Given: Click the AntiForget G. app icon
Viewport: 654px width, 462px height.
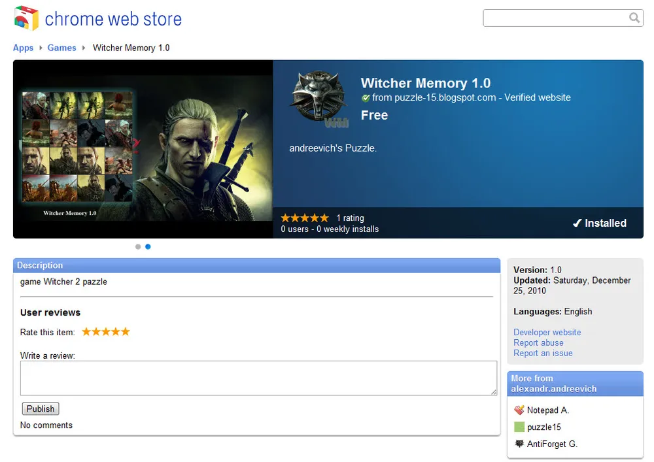Looking at the screenshot, I should [x=519, y=443].
